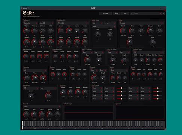Viewport: 182px width, 135px height.
Task: Open the sub octave dropdown
Action: 110,23
